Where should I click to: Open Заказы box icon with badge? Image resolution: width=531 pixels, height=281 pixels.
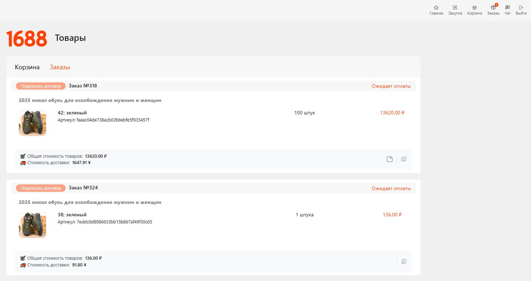tap(493, 7)
